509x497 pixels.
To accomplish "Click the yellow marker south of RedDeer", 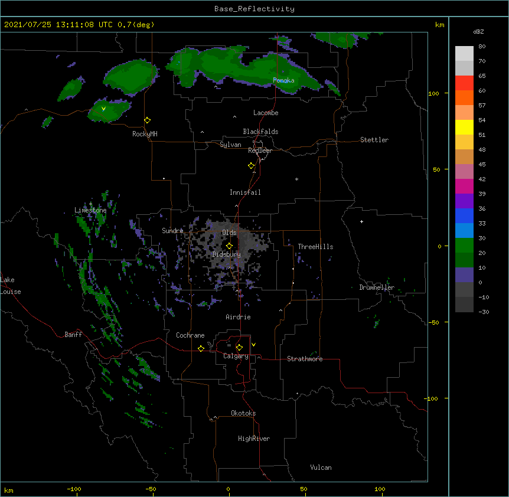I will 252,166.
